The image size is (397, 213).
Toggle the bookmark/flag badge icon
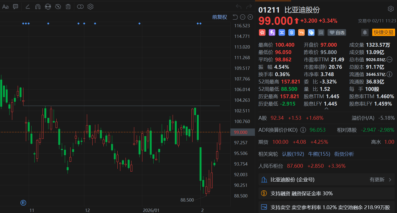tap(321, 32)
